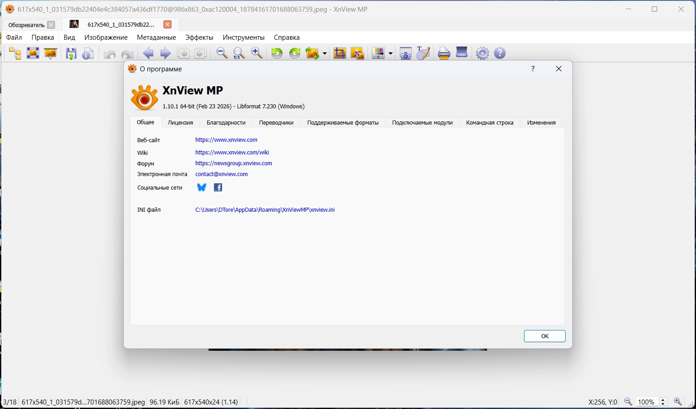Open Settings with the gear icon

click(x=483, y=53)
